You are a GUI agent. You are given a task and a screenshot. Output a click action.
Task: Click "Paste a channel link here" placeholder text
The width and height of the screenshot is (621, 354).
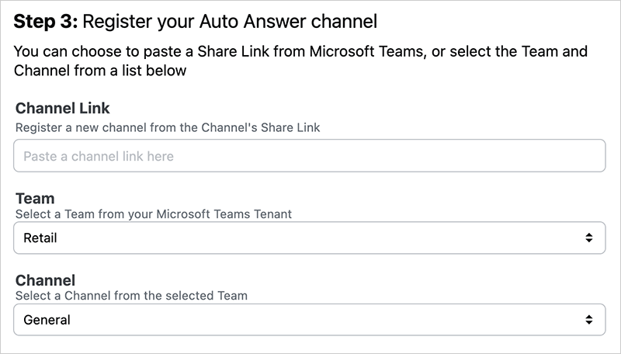pyautogui.click(x=99, y=156)
